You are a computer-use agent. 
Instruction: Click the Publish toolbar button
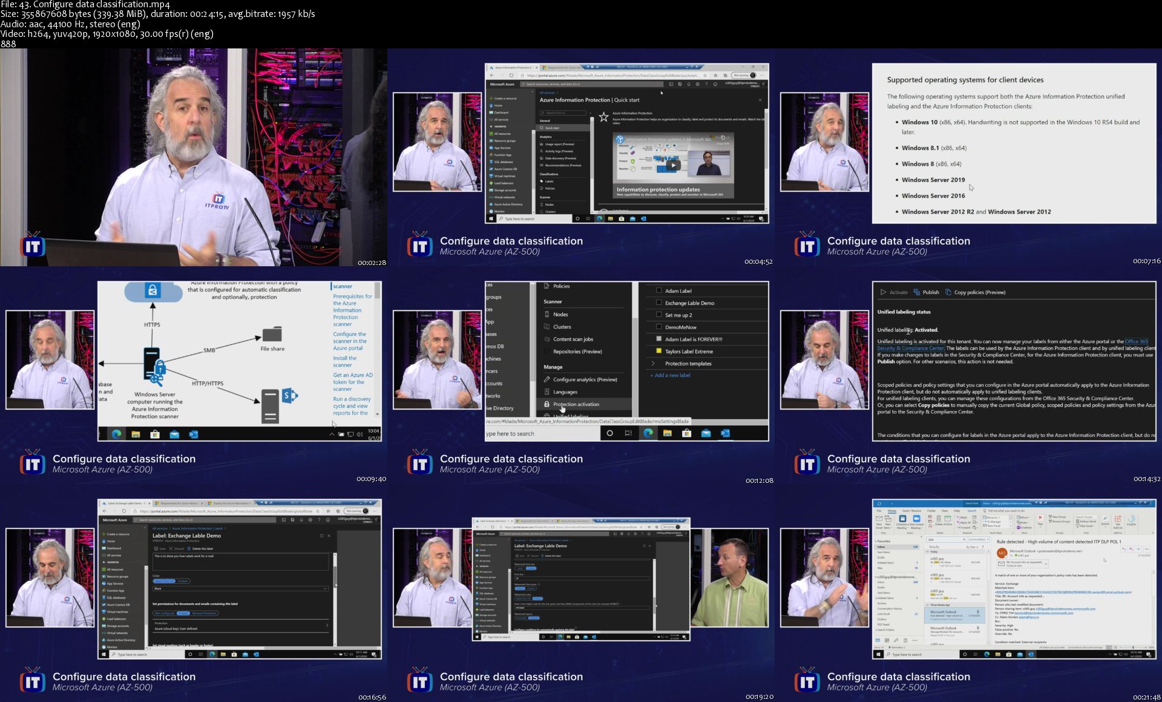(927, 292)
